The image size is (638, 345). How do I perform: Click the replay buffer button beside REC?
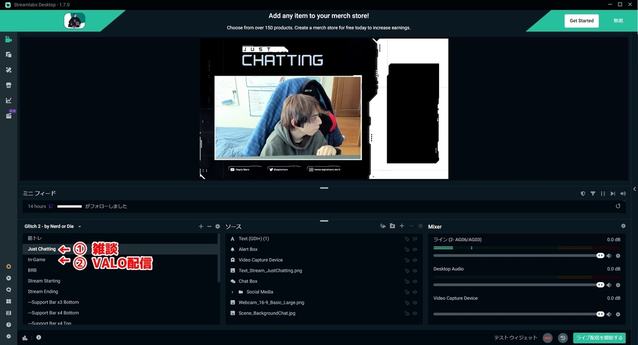pyautogui.click(x=563, y=338)
